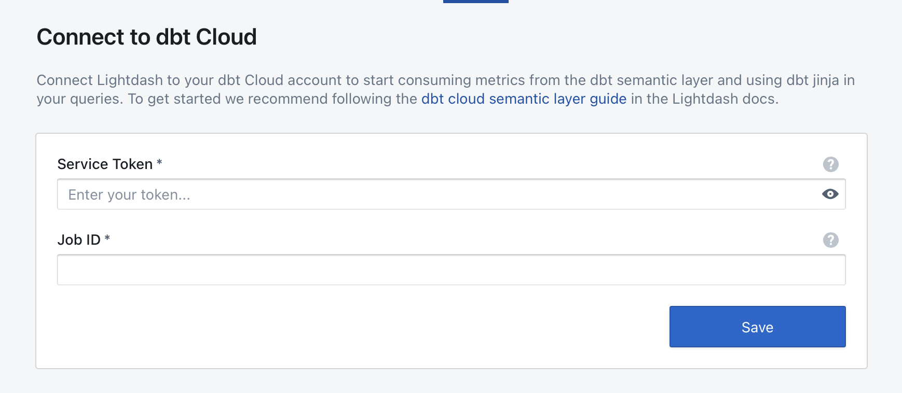Click the Job ID field label
This screenshot has width=902, height=393.
(x=79, y=240)
